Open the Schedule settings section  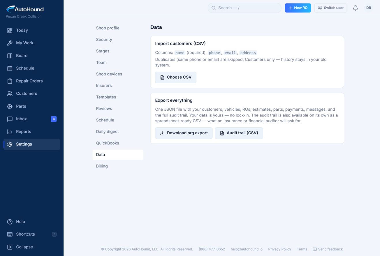(118, 120)
